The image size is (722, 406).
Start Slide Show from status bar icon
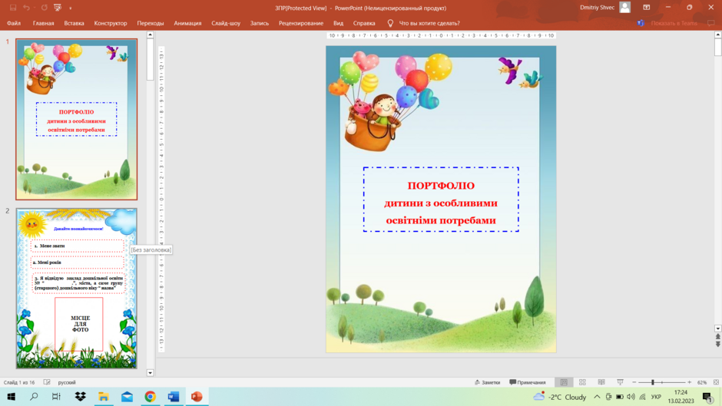click(x=621, y=382)
